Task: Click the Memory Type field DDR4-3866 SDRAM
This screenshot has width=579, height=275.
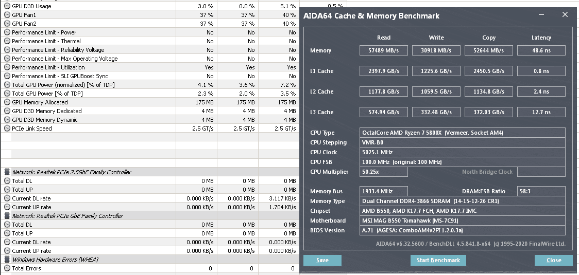Action: coord(462,201)
